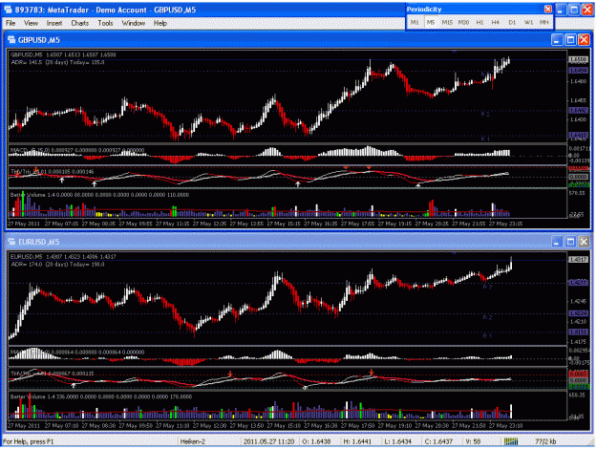Select the MN monthly periodicity
Screen dimensions: 597x449
544,23
